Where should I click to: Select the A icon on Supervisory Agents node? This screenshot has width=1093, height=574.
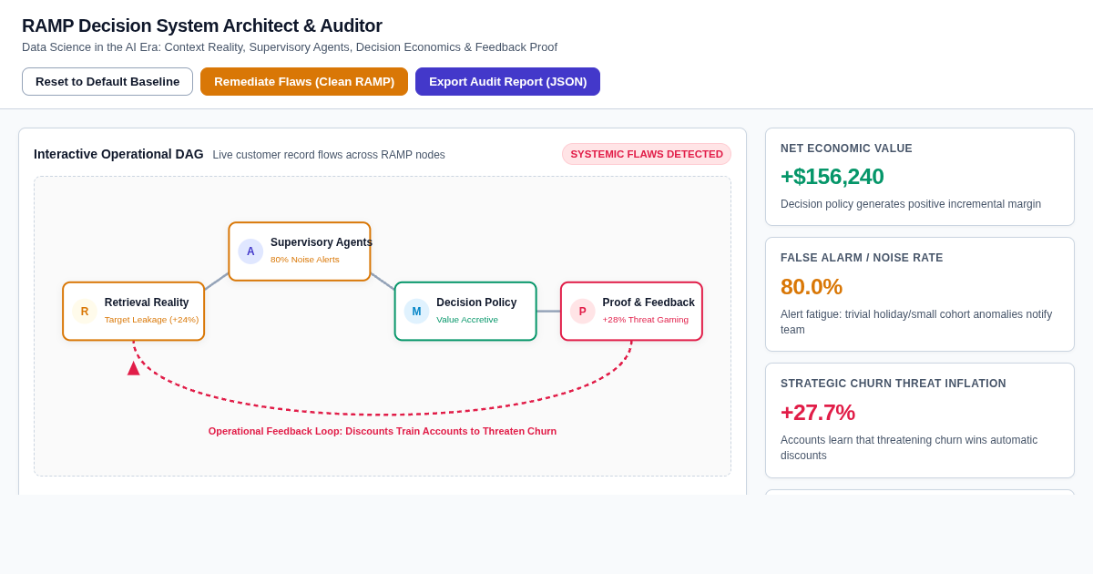tap(250, 251)
